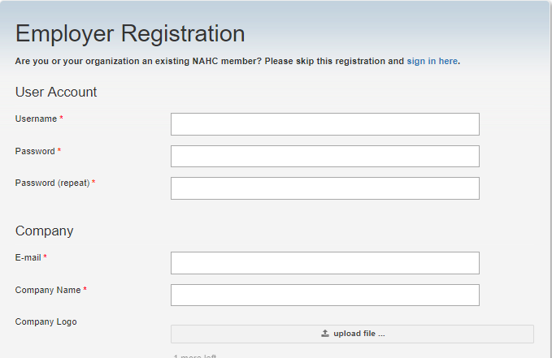
Task: Click the existing NAHC member notice text
Action: click(209, 61)
